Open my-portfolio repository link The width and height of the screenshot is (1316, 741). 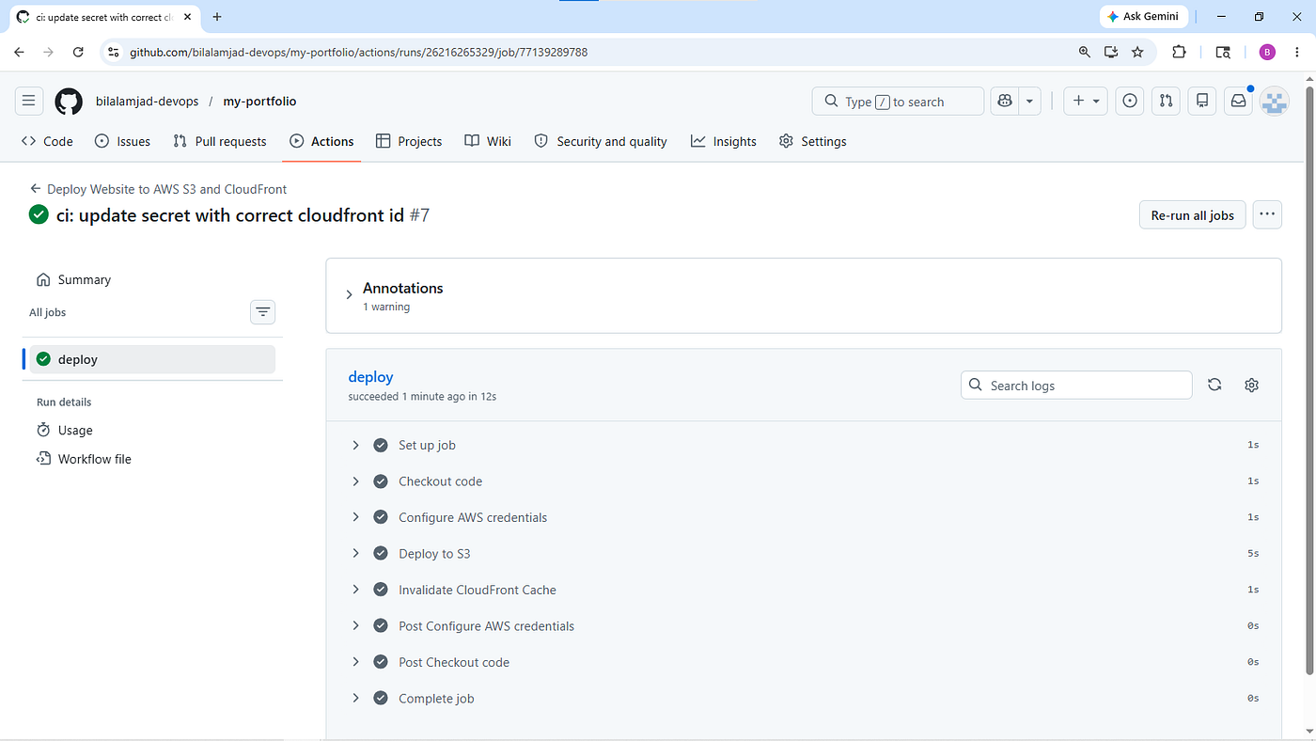[x=259, y=102]
